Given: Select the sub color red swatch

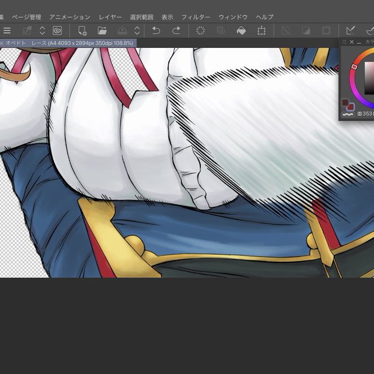Looking at the screenshot, I should [351, 107].
